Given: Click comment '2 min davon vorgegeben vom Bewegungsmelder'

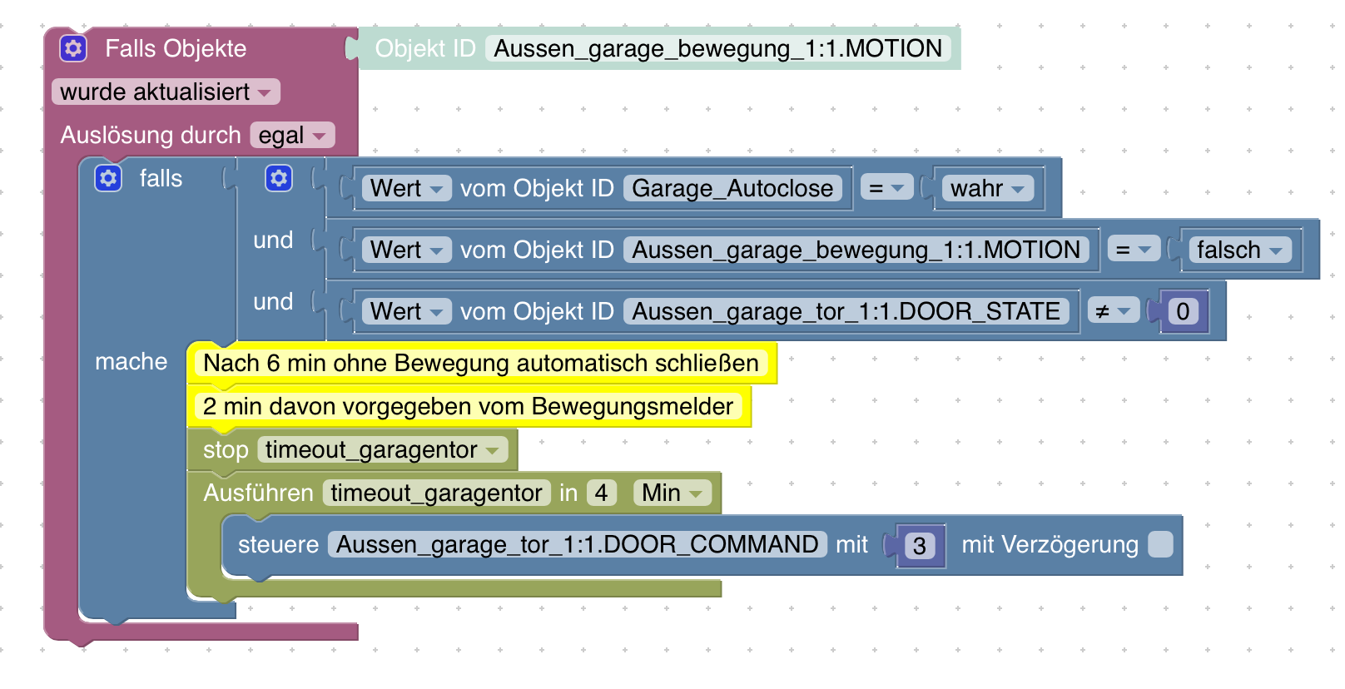Looking at the screenshot, I should click(469, 406).
